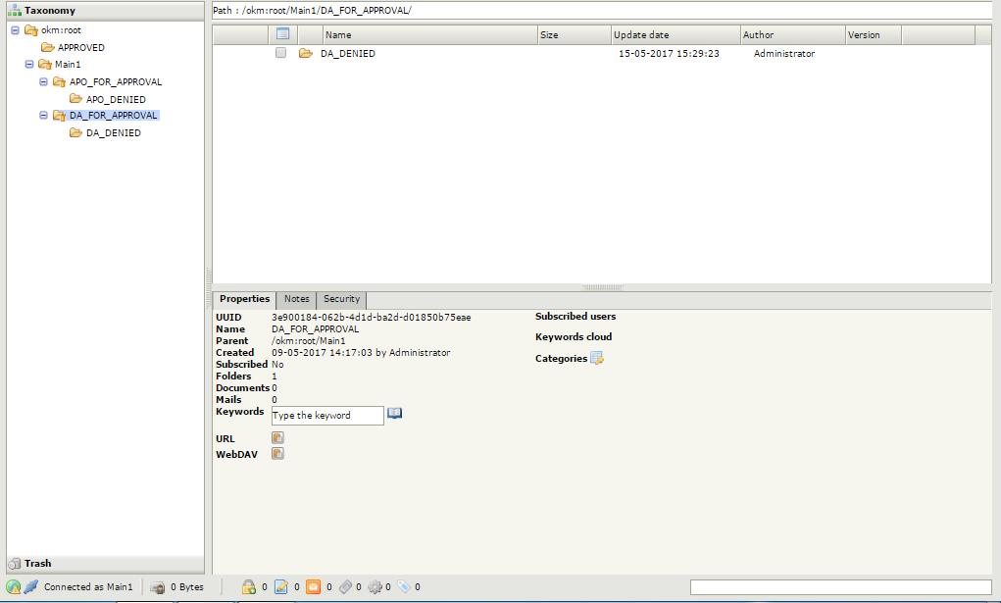Click the select-all icon in table header
The width and height of the screenshot is (1001, 603).
282,35
